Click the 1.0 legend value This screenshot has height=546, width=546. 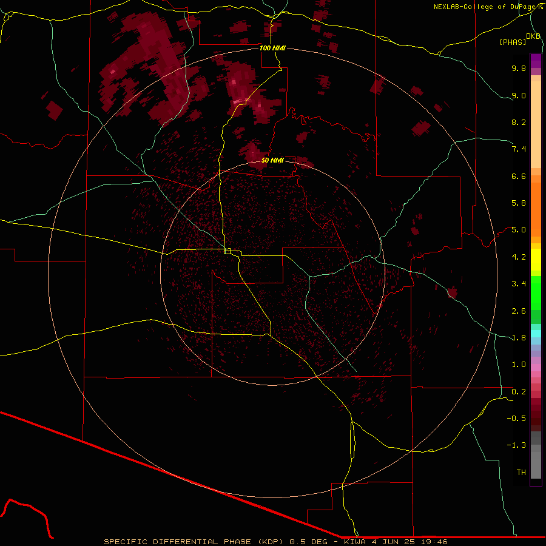point(519,365)
